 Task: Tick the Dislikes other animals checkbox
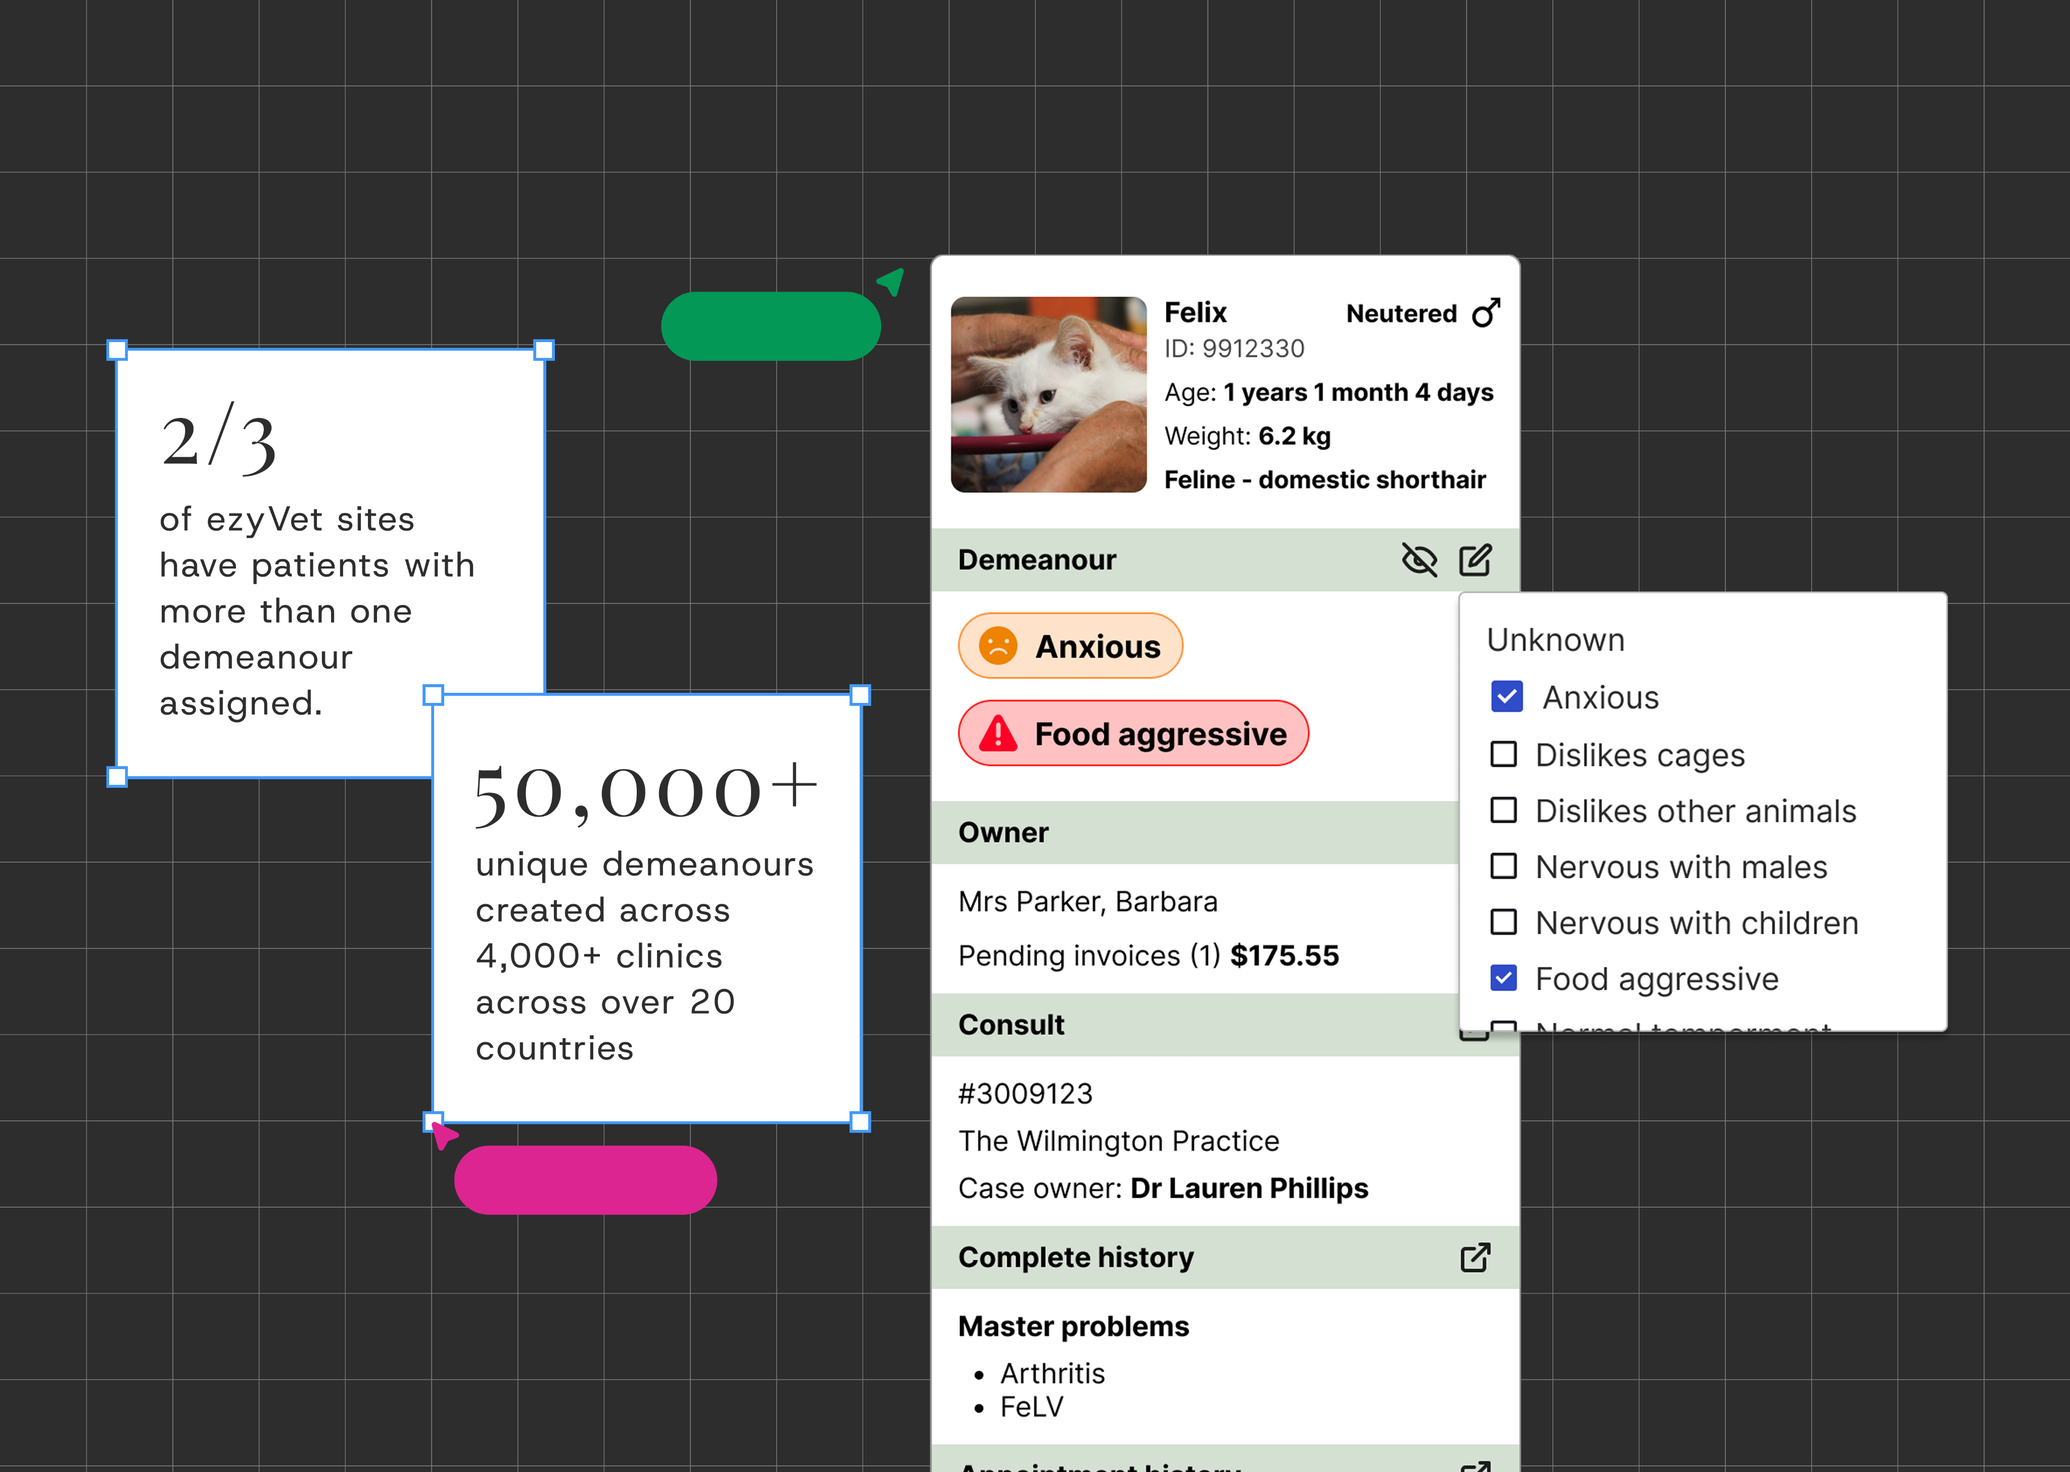point(1503,811)
